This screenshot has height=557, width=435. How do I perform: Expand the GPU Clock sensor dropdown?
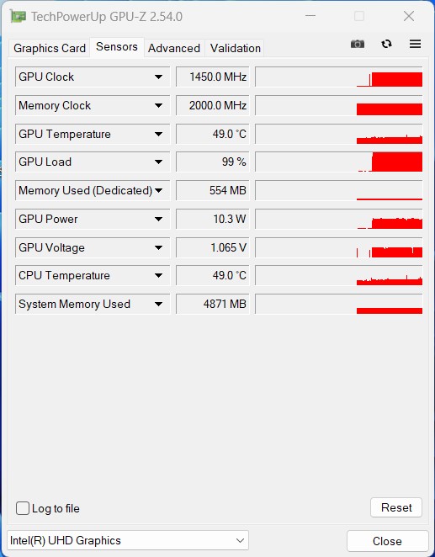tap(158, 77)
